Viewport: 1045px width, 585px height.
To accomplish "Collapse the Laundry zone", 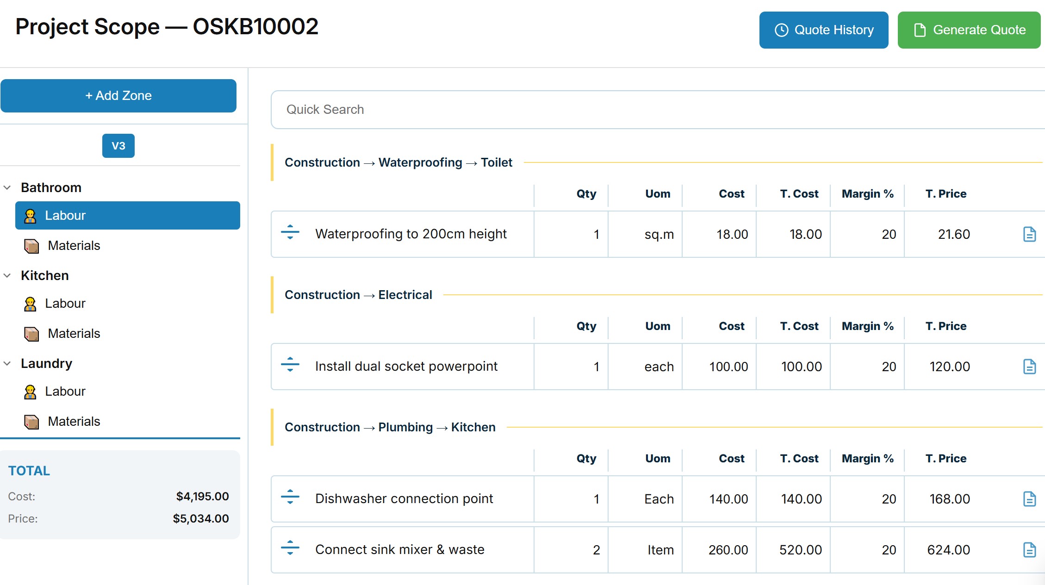I will (7, 363).
